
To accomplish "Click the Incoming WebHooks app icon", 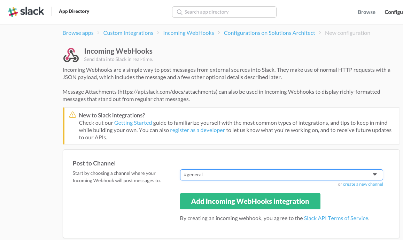I will (71, 55).
